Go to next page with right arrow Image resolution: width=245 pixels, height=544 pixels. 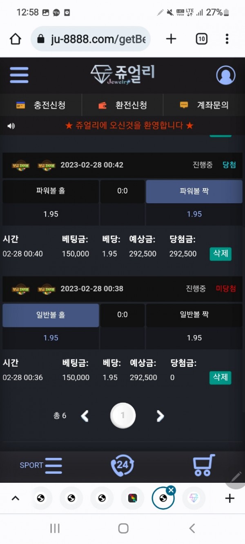click(160, 416)
